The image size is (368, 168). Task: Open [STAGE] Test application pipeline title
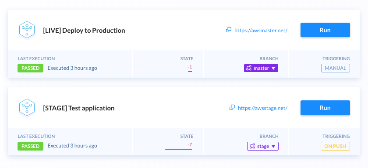[79, 108]
